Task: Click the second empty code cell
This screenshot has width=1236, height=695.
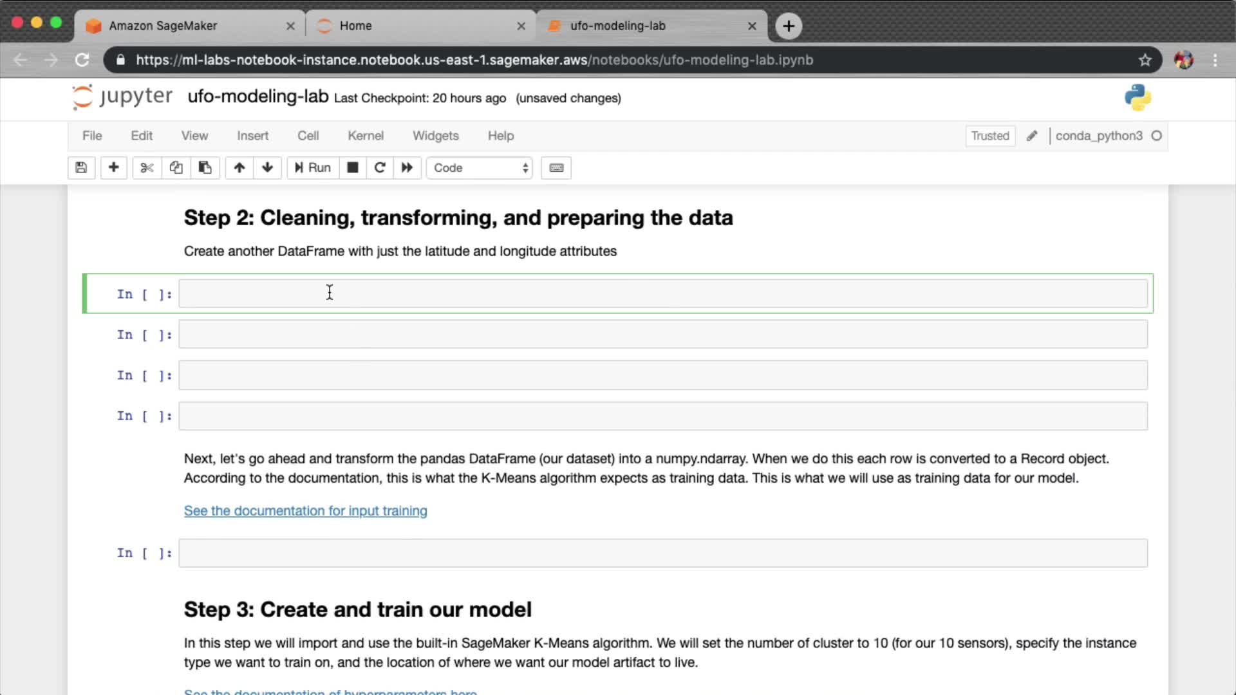Action: (662, 335)
